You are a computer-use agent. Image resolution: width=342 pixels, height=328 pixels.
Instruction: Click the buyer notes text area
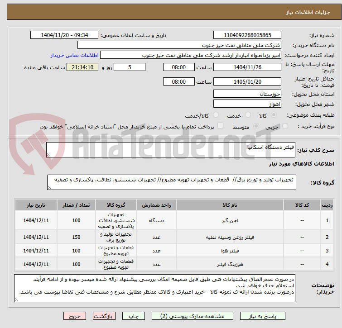coord(154,288)
